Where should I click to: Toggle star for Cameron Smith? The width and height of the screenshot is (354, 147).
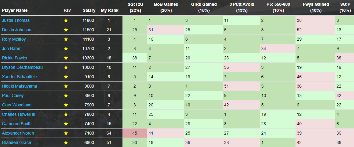[66, 124]
